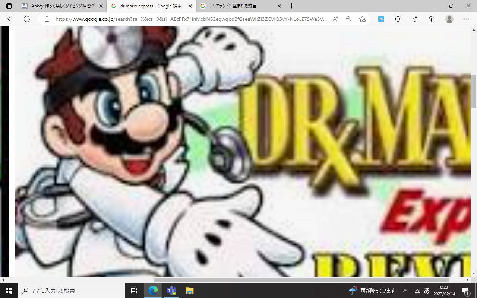Close the dr mario express tab

[190, 6]
